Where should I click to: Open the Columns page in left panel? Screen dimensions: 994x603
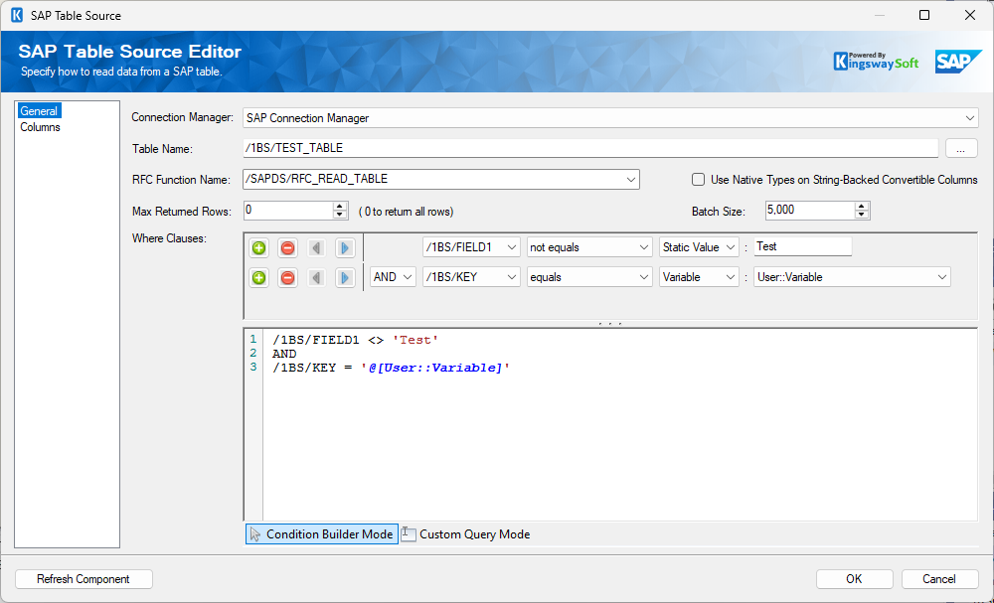pyautogui.click(x=41, y=127)
